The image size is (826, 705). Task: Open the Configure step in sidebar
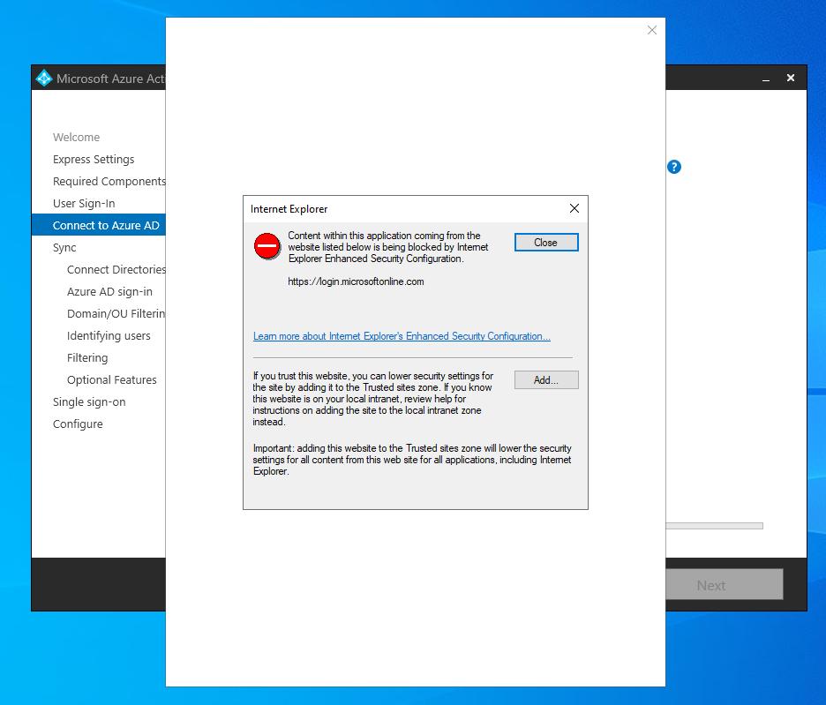click(x=78, y=424)
